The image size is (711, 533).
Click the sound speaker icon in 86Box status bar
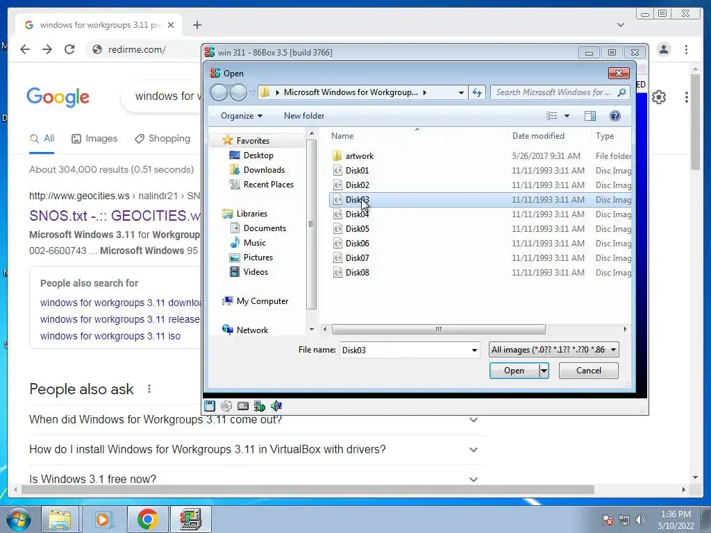[276, 405]
